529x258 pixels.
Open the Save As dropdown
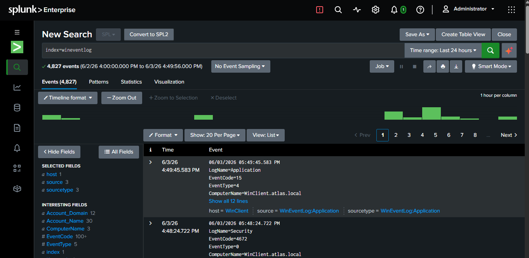[x=417, y=34]
